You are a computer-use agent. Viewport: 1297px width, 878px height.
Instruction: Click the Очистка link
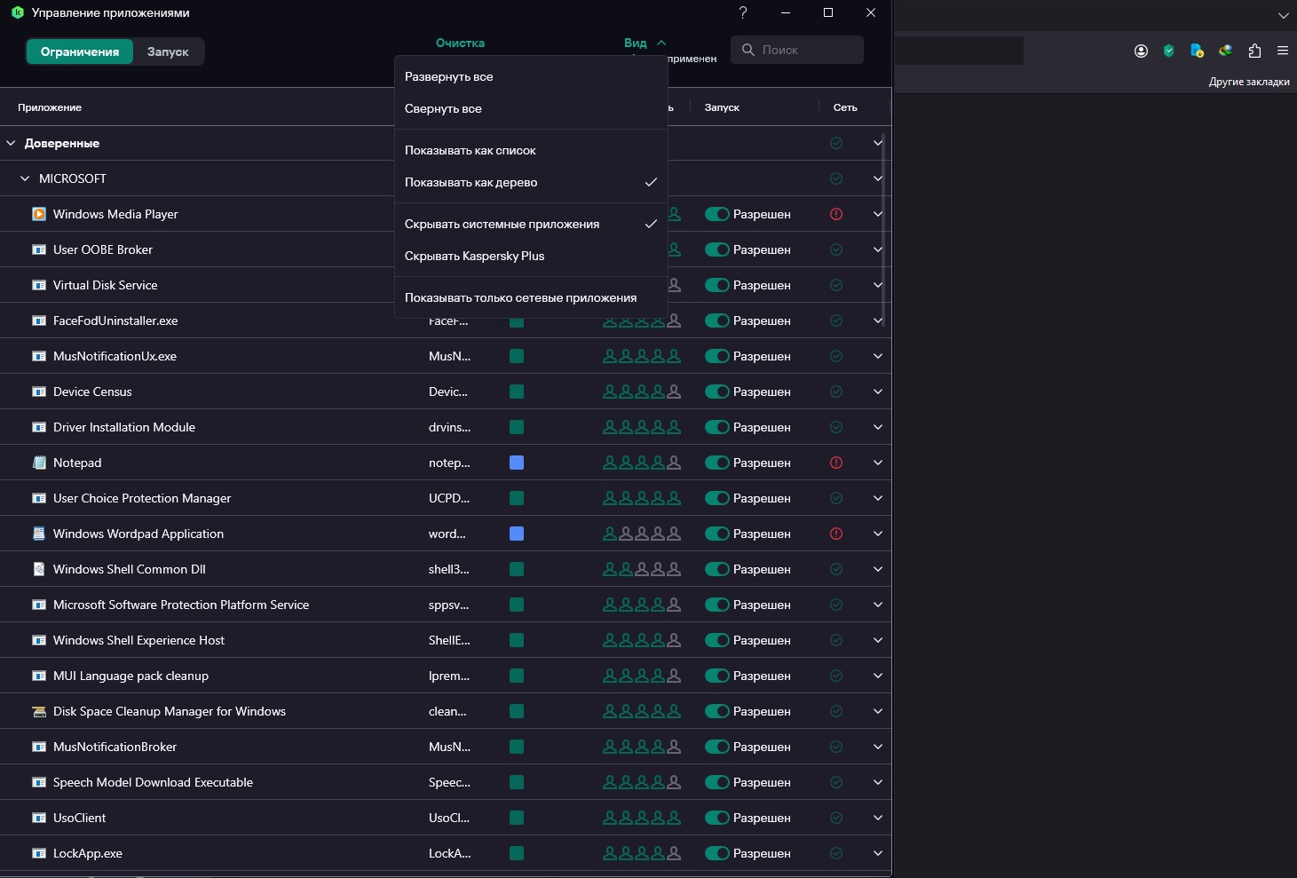(x=460, y=43)
